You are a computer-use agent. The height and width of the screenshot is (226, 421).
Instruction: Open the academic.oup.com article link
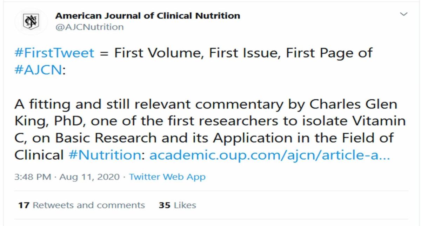(269, 154)
